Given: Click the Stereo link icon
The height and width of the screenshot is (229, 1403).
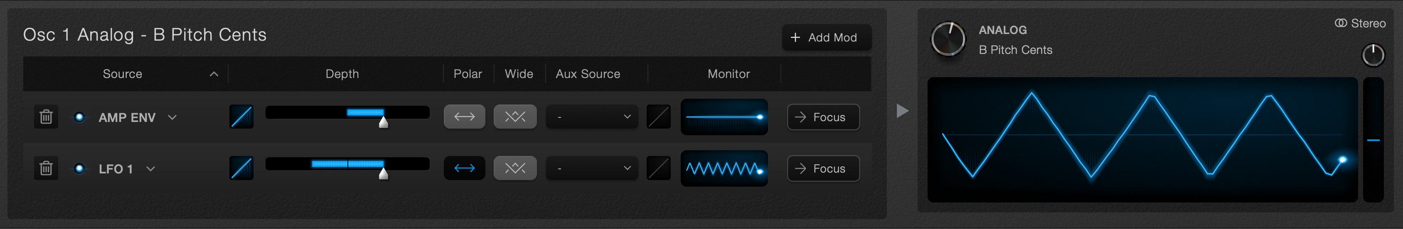Looking at the screenshot, I should coord(1340,23).
